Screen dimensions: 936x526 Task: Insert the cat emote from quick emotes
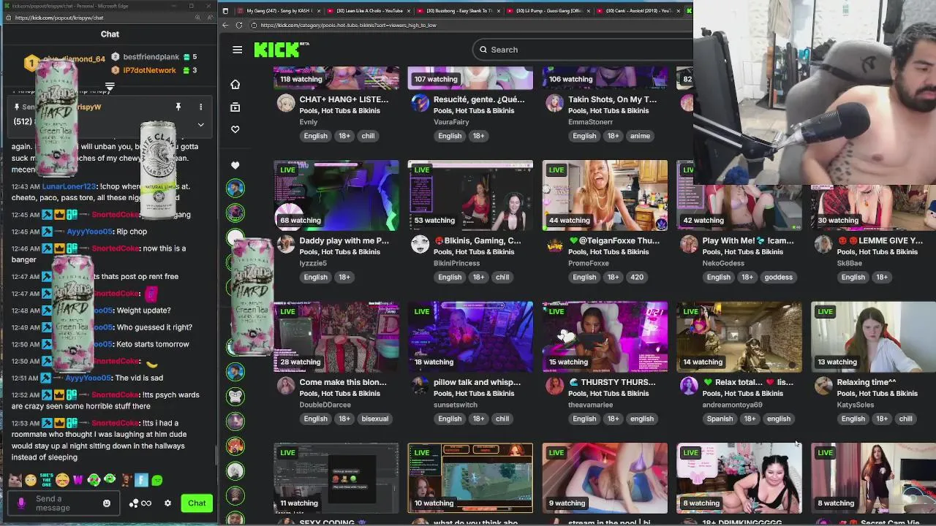coord(14,480)
